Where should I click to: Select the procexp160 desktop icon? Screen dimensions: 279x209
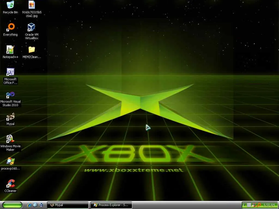10,164
